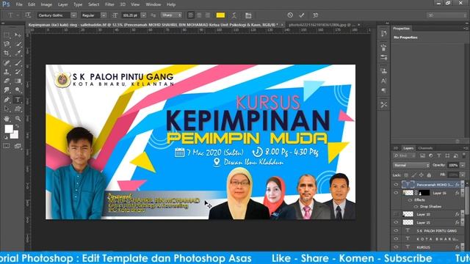Screen dimensions: 470x264
Task: Show the hidden Layer 10
Action: (396, 214)
